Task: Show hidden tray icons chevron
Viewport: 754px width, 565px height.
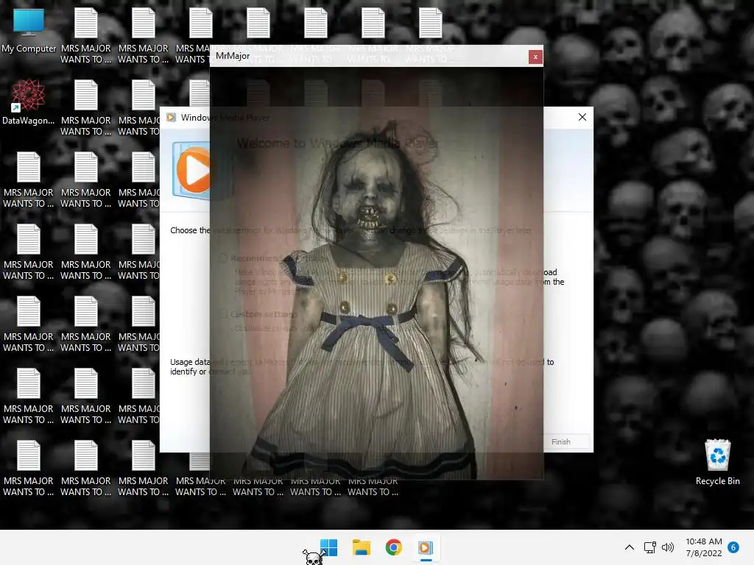Action: [x=629, y=547]
